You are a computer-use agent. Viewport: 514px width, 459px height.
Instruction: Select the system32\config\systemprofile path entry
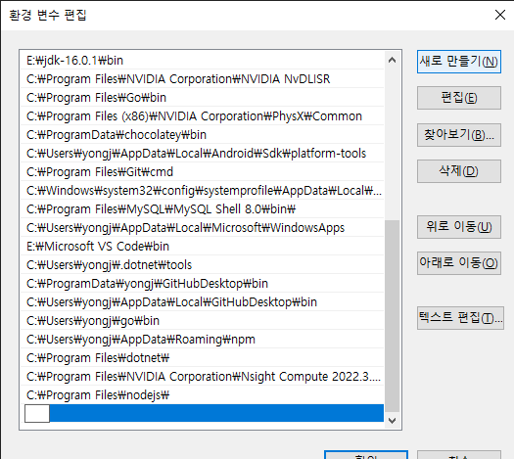203,191
